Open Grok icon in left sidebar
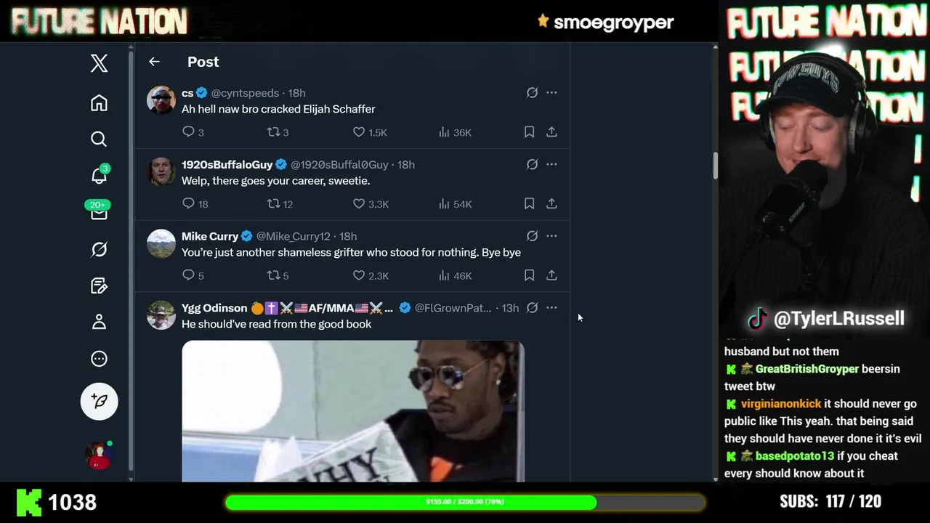The width and height of the screenshot is (930, 523). click(99, 249)
